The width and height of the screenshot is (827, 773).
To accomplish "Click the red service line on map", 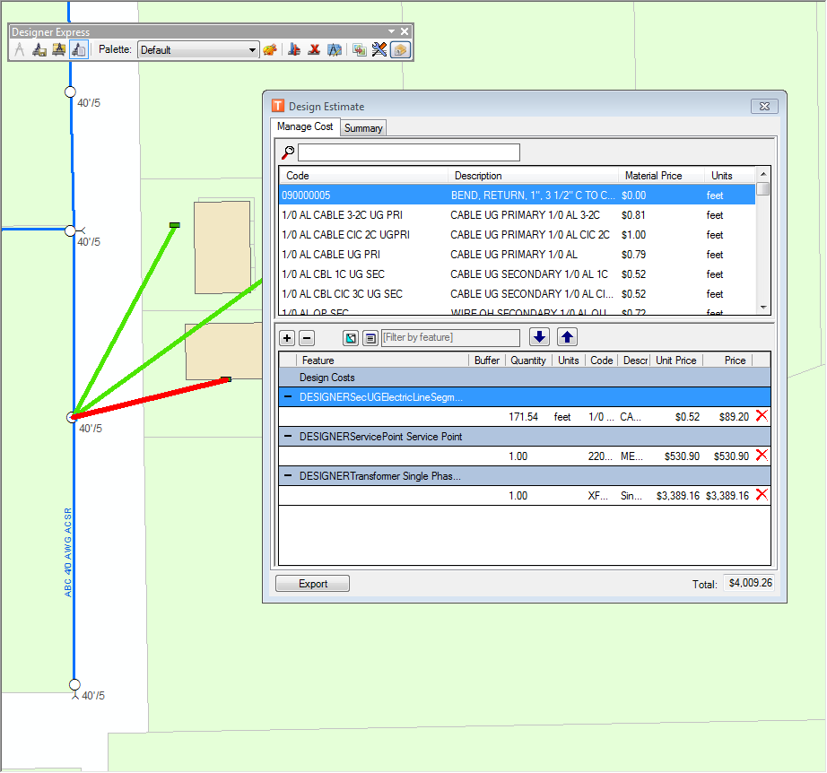I will pos(151,399).
